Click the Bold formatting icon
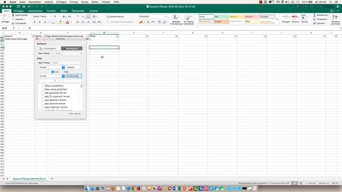342x192 pixels. (x=34, y=22)
